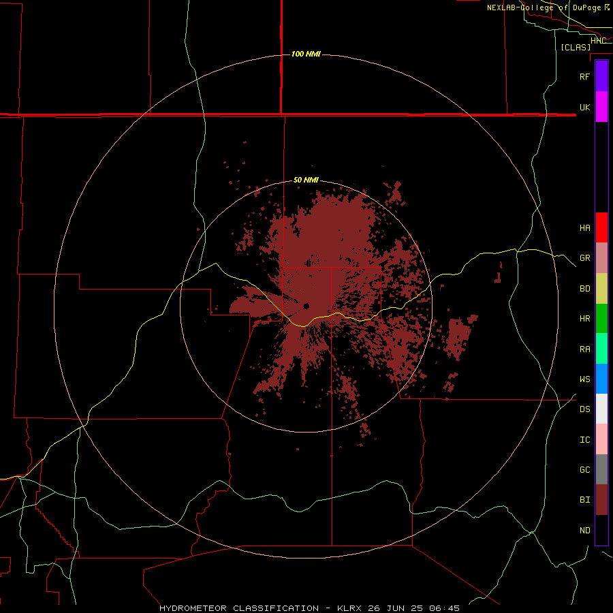Click the UK magenta legend swatch
The height and width of the screenshot is (613, 613).
click(601, 107)
